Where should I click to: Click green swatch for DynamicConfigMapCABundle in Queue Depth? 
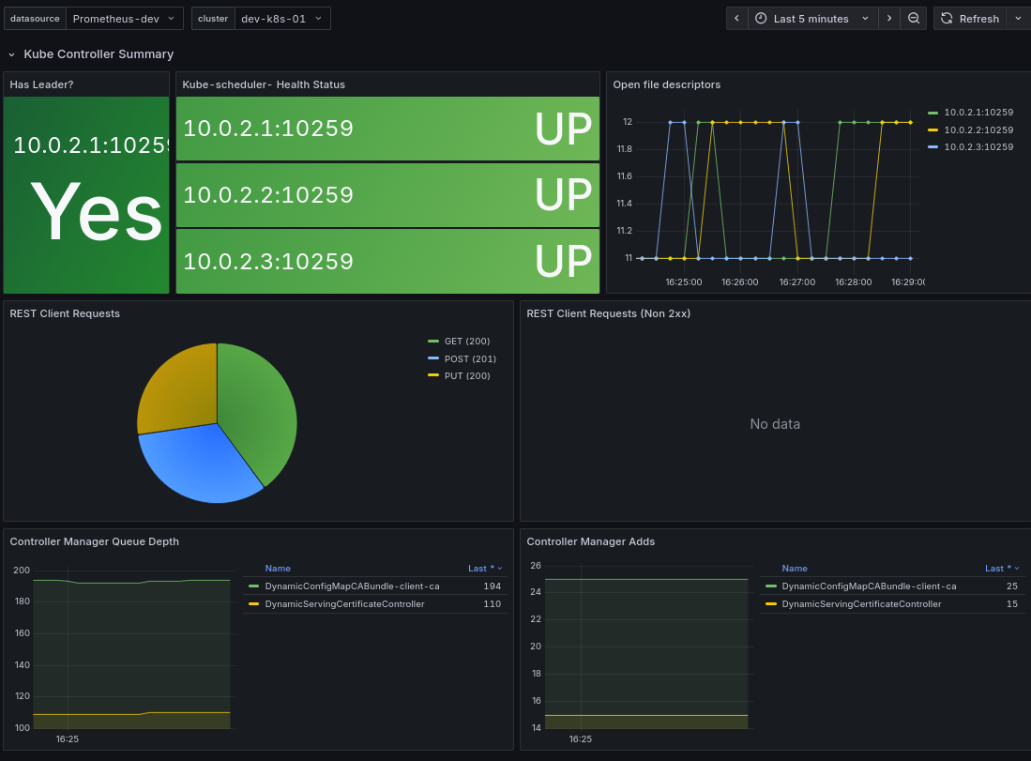(x=254, y=586)
